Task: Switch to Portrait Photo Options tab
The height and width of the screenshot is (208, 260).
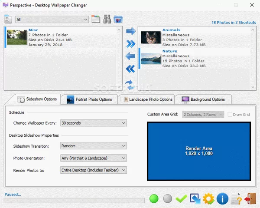Action: click(x=89, y=99)
